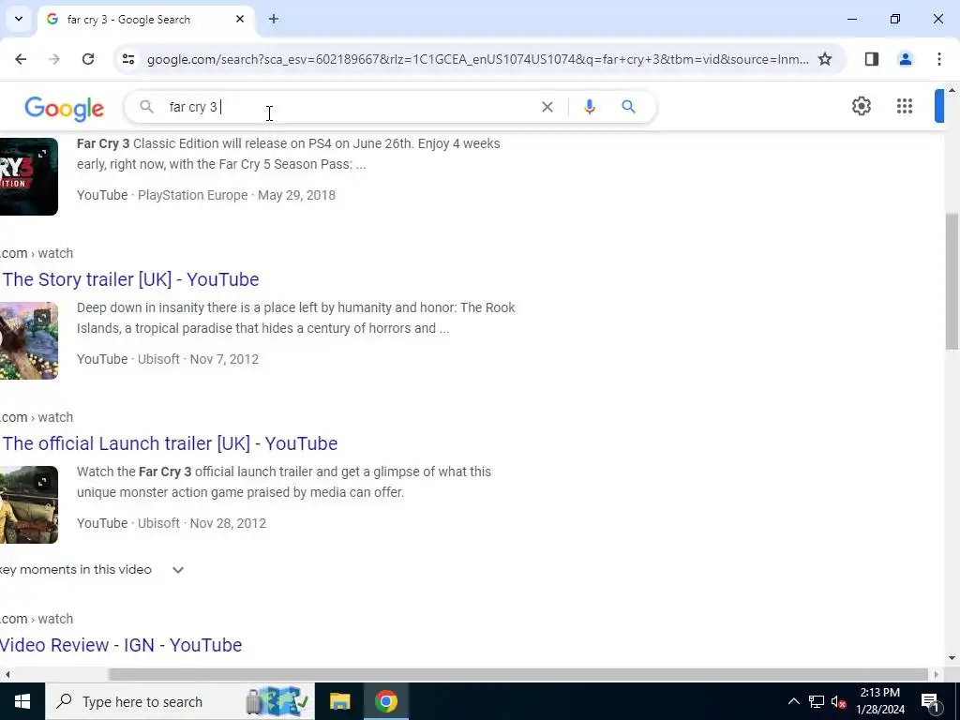Click the address bar URL text
960x720 pixels.
tap(477, 59)
